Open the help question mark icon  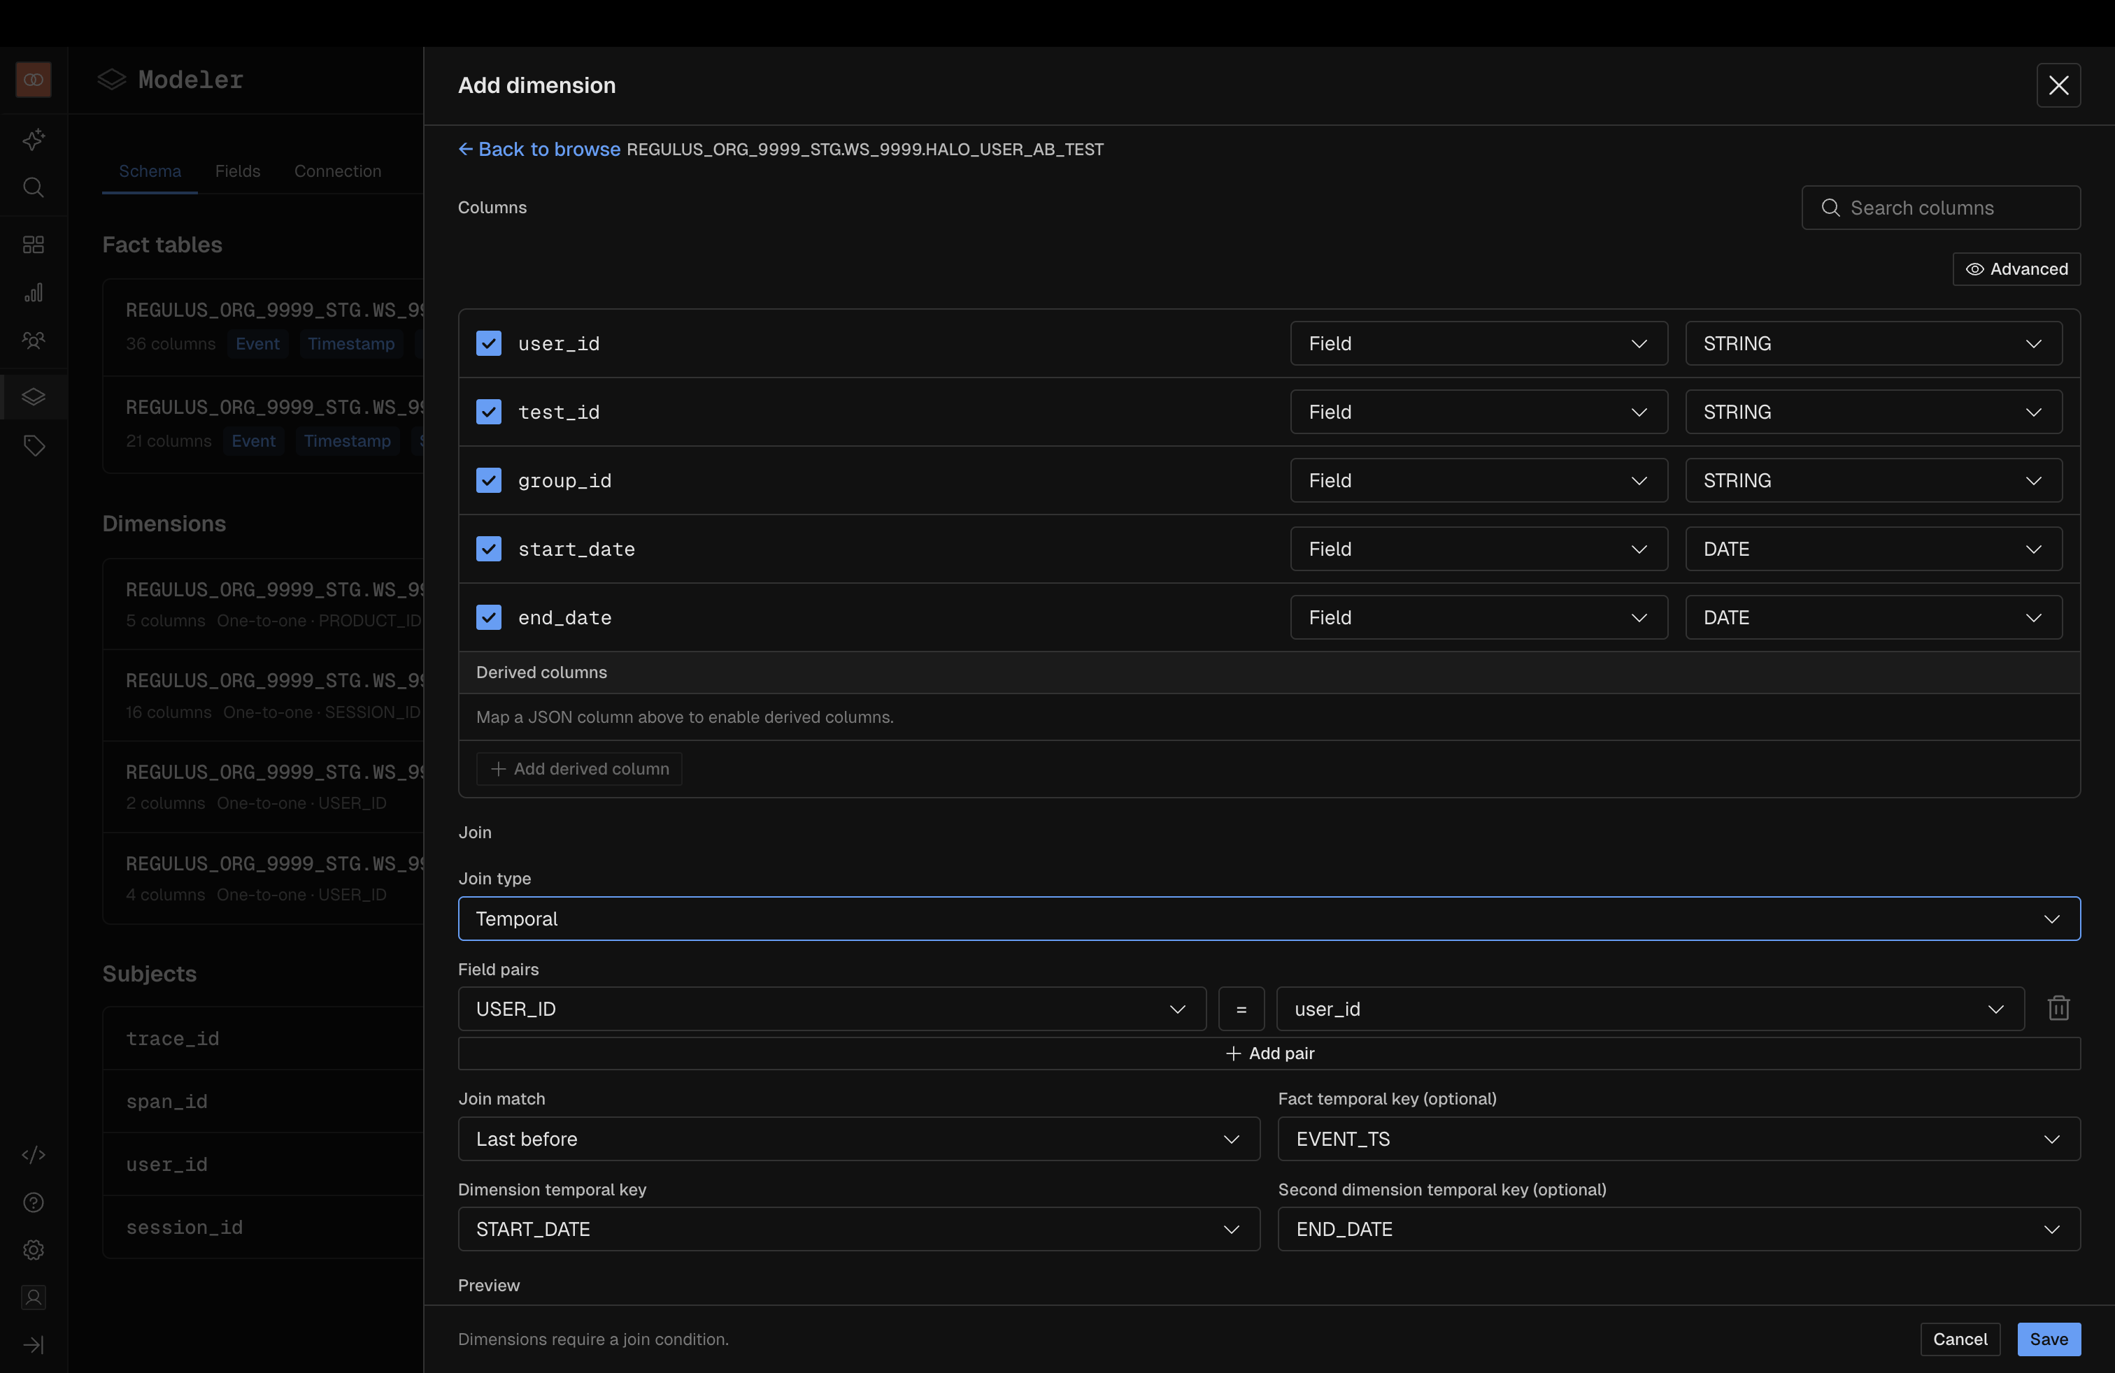[x=34, y=1202]
